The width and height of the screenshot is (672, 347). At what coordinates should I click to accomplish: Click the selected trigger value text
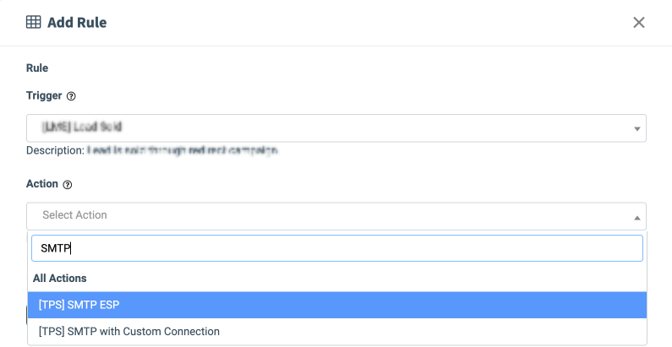(x=83, y=127)
